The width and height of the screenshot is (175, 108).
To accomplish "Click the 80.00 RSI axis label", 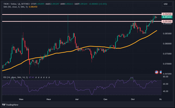I will [x=165, y=77].
